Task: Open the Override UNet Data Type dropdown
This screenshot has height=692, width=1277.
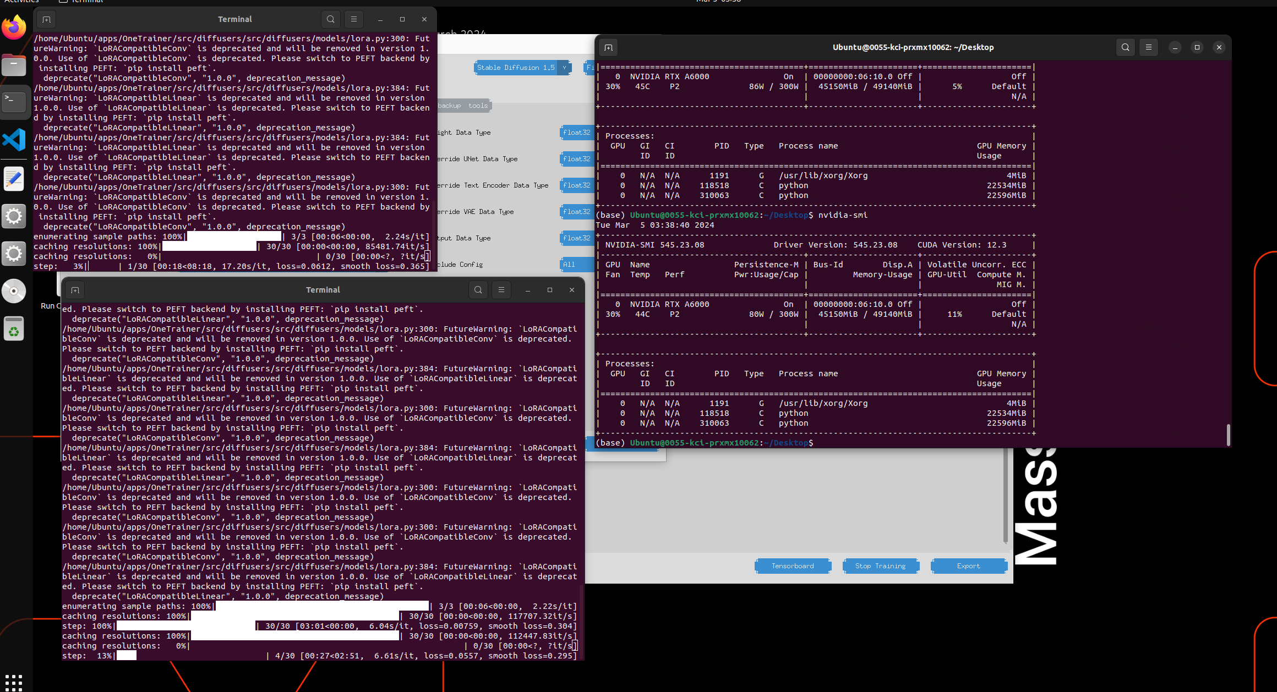Action: 576,159
